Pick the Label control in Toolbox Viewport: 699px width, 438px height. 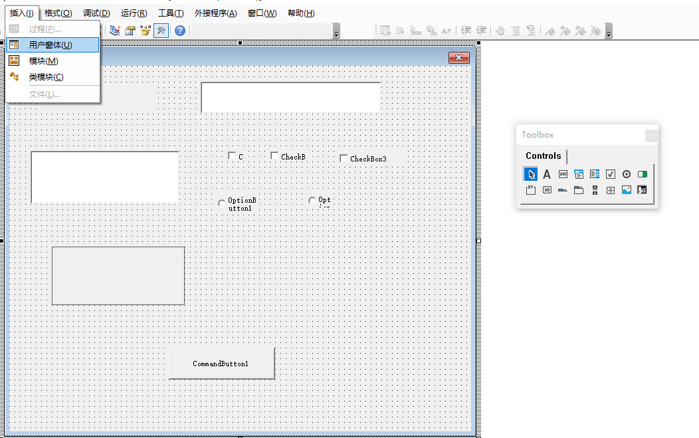coord(547,174)
